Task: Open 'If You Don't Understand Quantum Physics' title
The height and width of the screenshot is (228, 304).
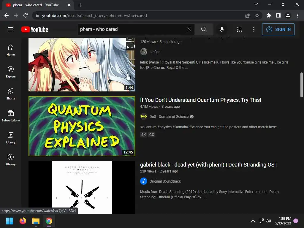Action: tap(200, 100)
